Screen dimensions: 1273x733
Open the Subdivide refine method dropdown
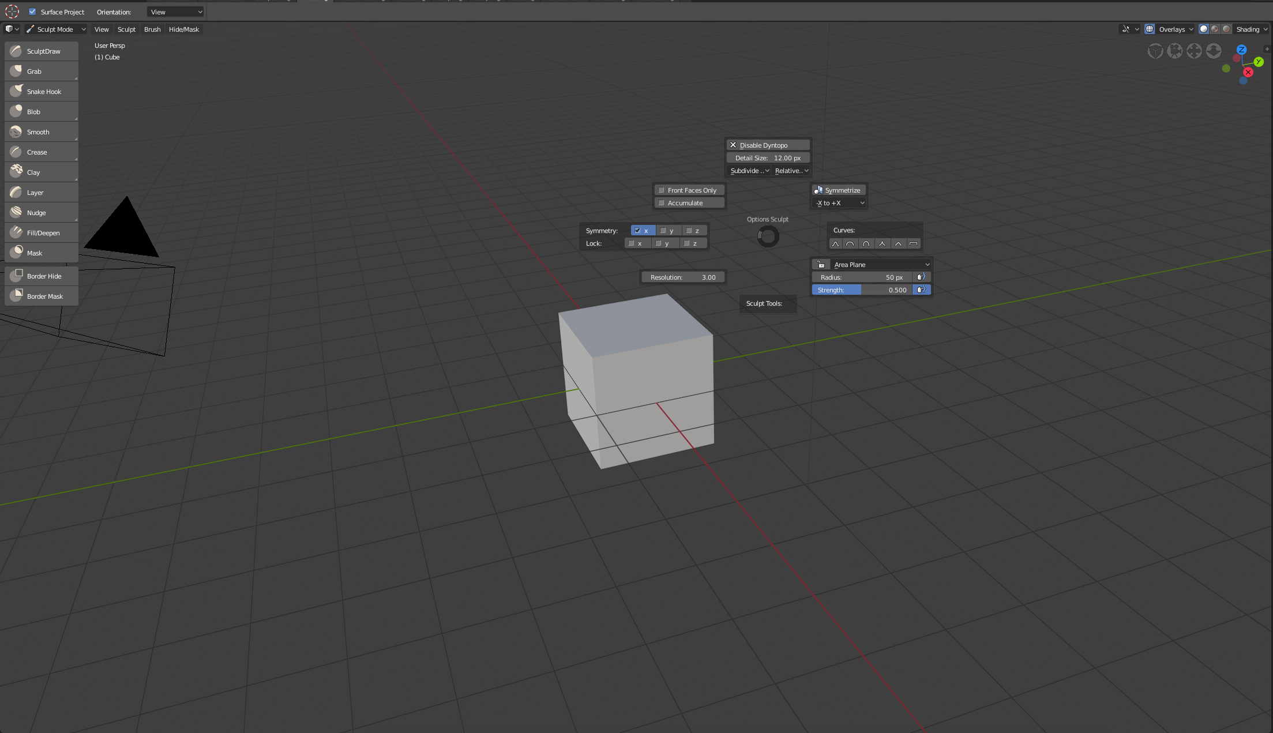point(749,171)
